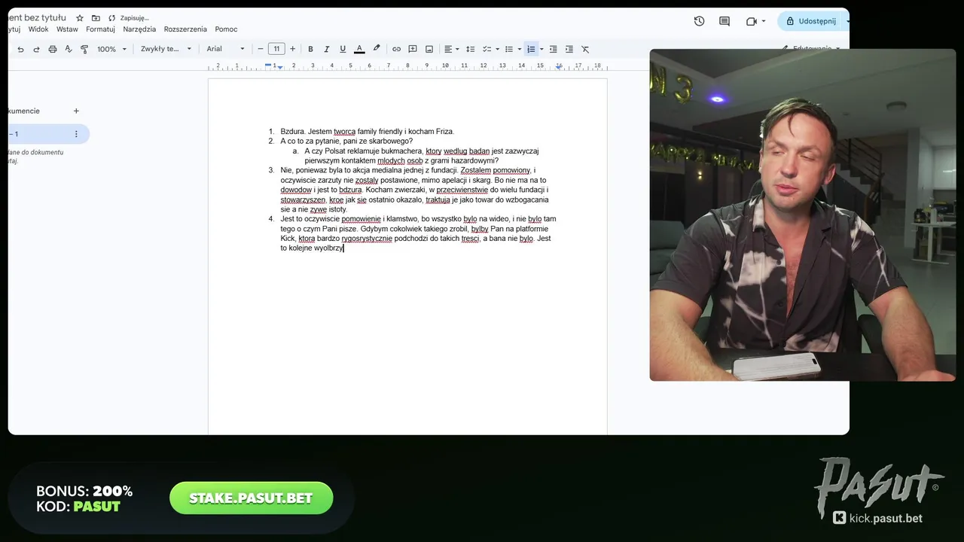Open the 100% zoom dropdown
The width and height of the screenshot is (964, 542).
tap(111, 49)
